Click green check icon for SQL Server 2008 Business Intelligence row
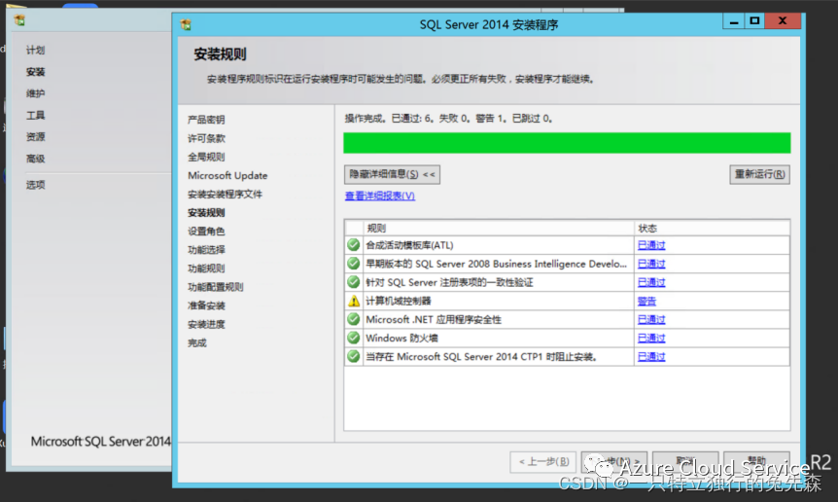 [x=353, y=264]
